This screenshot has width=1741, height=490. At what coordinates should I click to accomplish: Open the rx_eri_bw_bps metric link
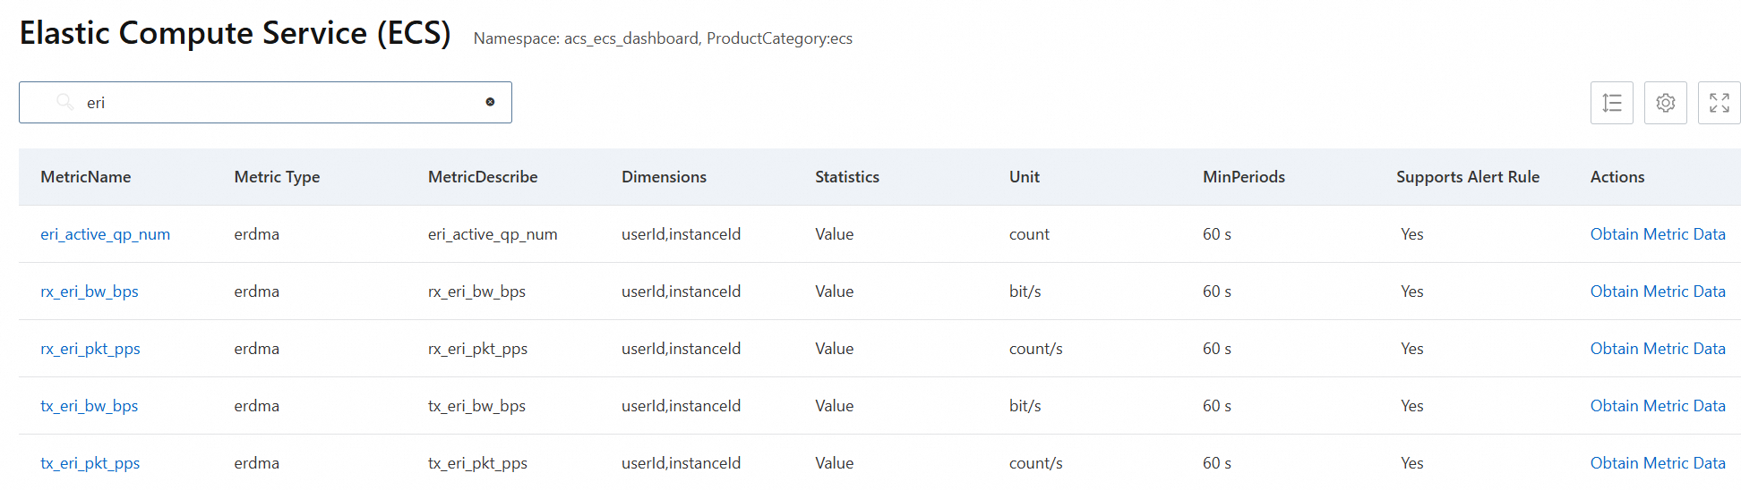point(90,291)
